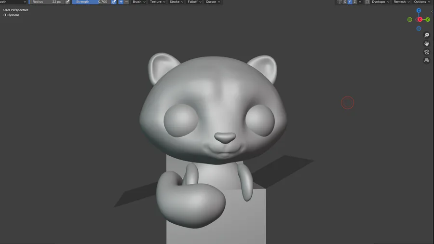Open the Texture dropdown
This screenshot has height=244, width=434.
pos(158,2)
